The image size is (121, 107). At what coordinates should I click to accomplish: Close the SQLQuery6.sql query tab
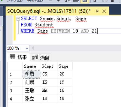click(x=104, y=11)
